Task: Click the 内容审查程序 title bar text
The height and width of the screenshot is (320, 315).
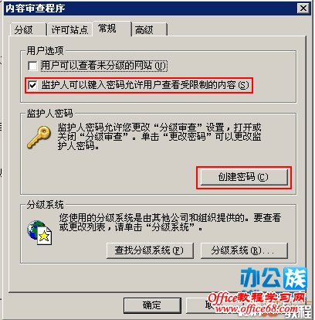Action: (x=35, y=9)
